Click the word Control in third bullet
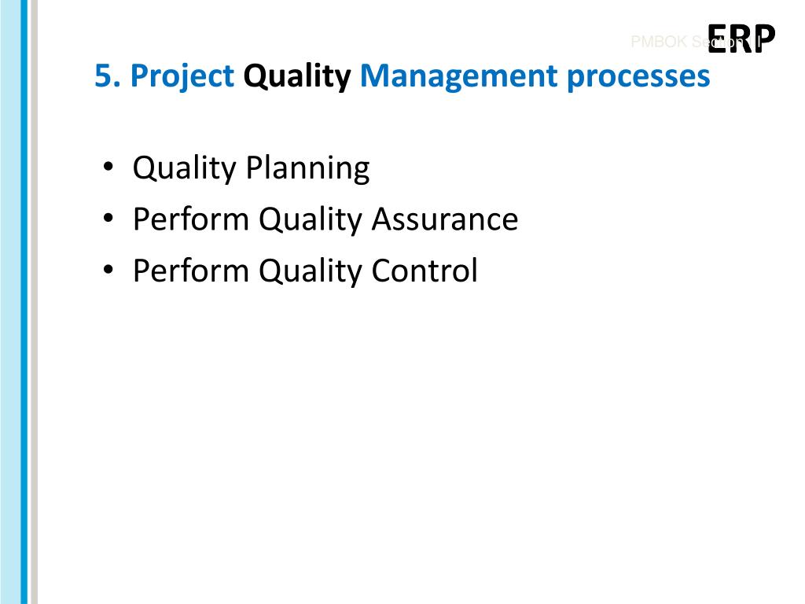 point(425,271)
